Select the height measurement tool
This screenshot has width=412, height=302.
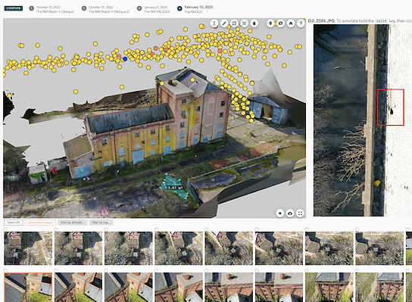click(x=214, y=23)
